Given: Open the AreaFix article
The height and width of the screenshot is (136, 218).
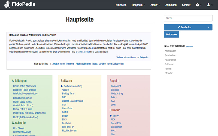Looking at the screenshot, I should coord(66,90).
